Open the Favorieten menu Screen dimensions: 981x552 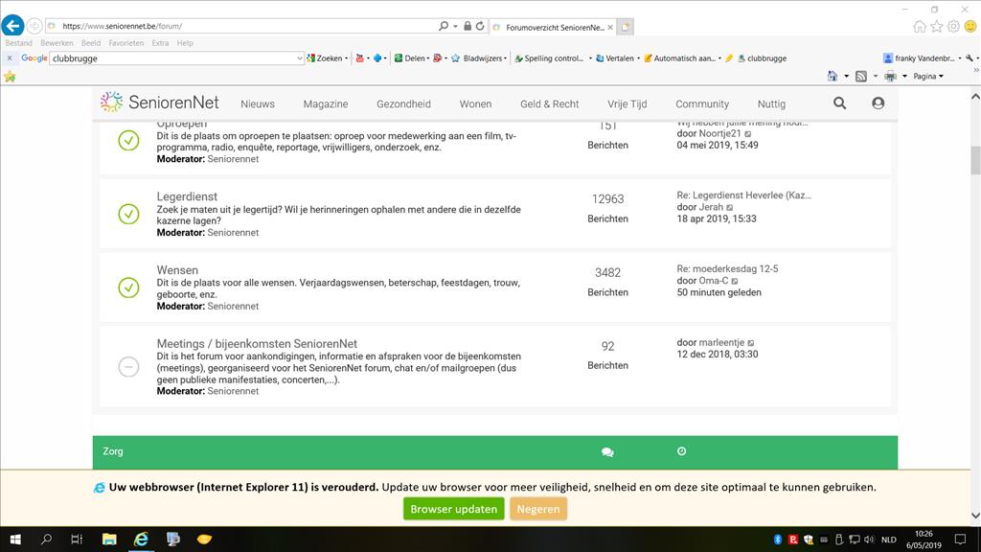pyautogui.click(x=126, y=43)
